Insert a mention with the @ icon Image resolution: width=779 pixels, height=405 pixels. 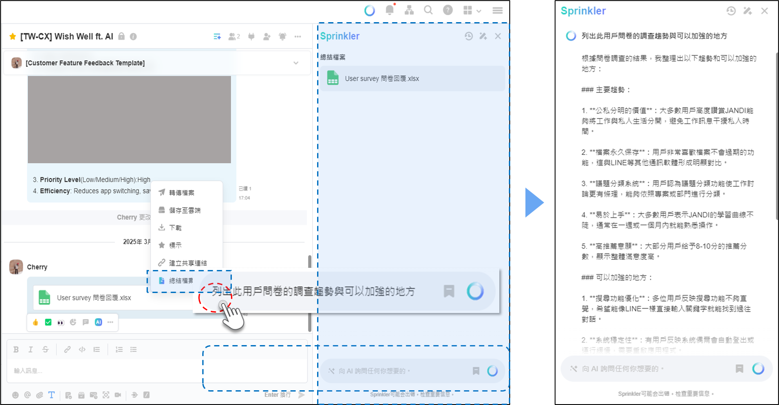click(x=27, y=395)
